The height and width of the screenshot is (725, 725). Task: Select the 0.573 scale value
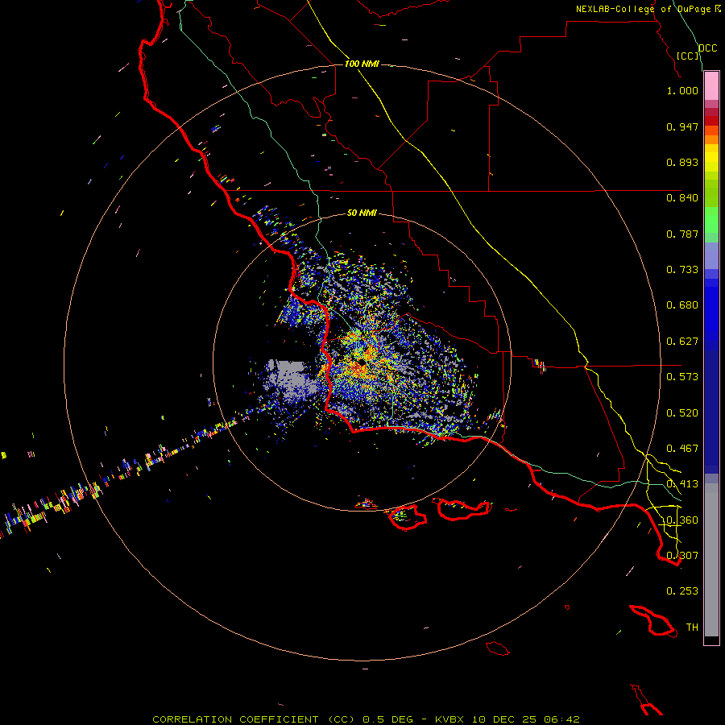[682, 377]
